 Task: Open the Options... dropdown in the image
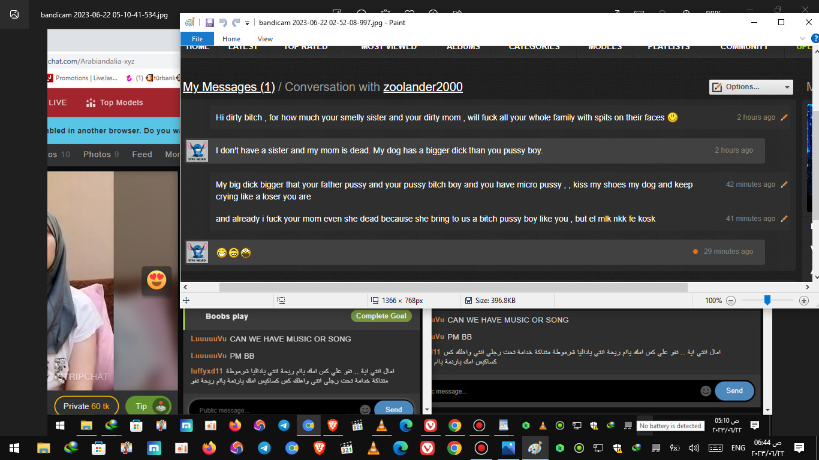[x=751, y=87]
